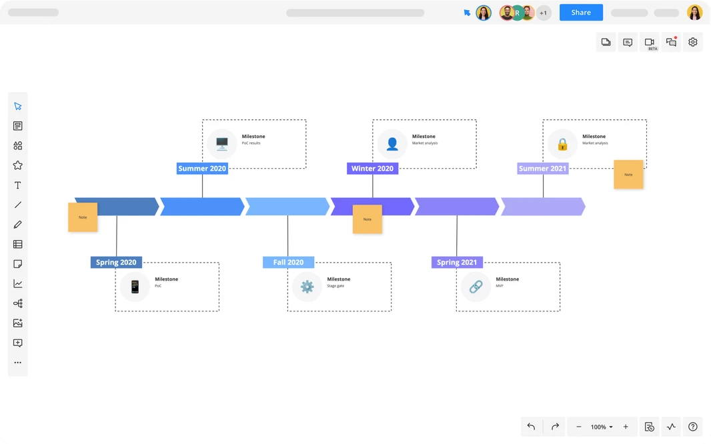Expand the 100% zoom dropdown
Screen dimensions: 711x444
coord(602,427)
